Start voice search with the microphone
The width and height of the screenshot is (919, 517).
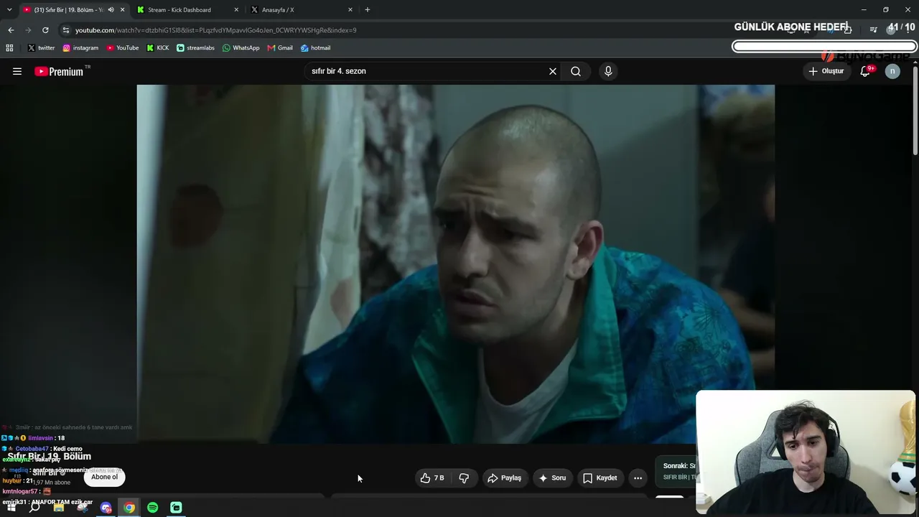[608, 71]
